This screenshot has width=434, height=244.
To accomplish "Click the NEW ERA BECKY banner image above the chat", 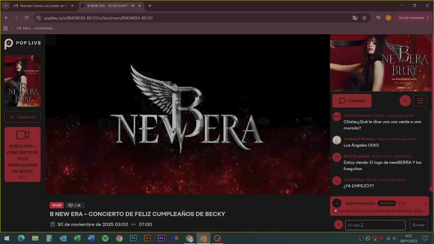I will (381, 63).
